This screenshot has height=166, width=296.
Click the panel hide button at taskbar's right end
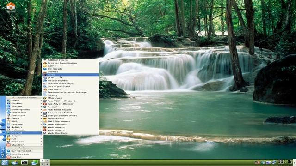295,162
